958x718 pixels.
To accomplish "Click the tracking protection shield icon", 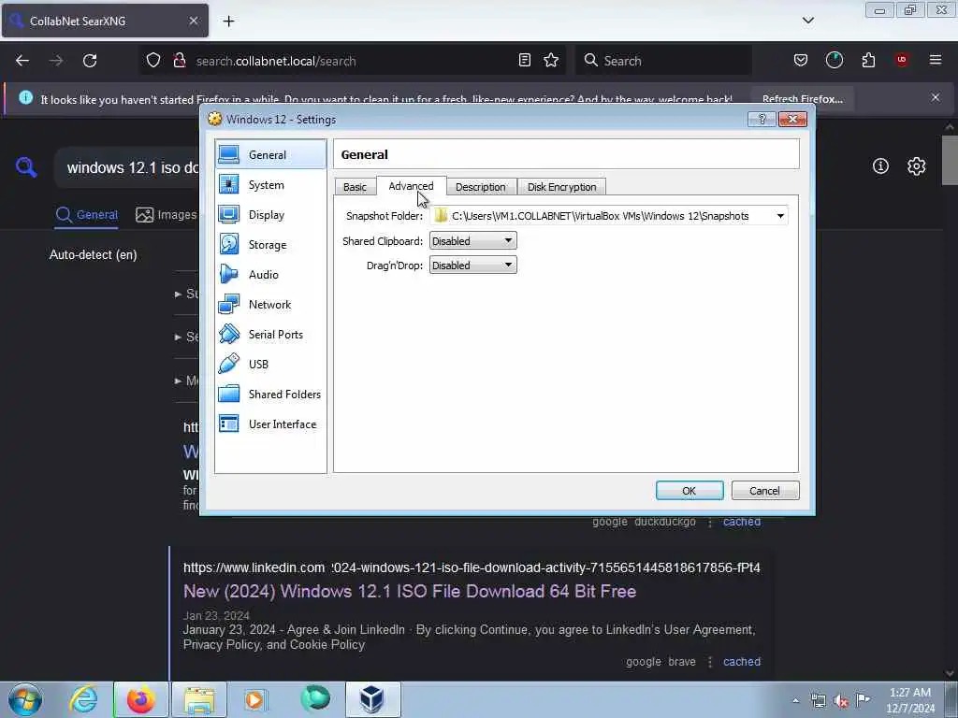I will click(153, 60).
